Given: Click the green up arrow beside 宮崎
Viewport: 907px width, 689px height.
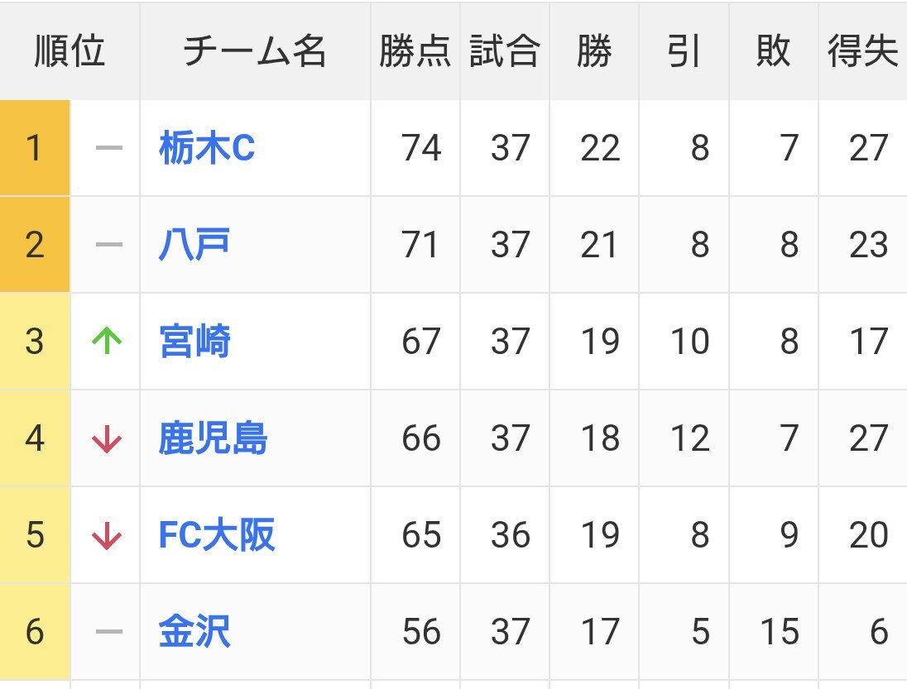Looking at the screenshot, I should click(x=107, y=342).
